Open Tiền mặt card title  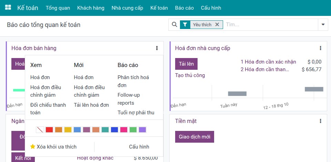[186, 121]
